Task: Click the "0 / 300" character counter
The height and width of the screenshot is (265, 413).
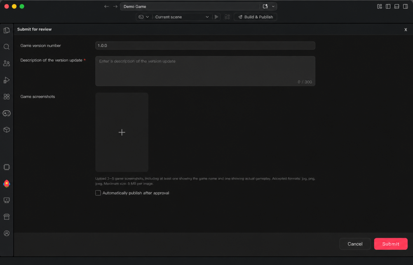Action: (x=305, y=82)
